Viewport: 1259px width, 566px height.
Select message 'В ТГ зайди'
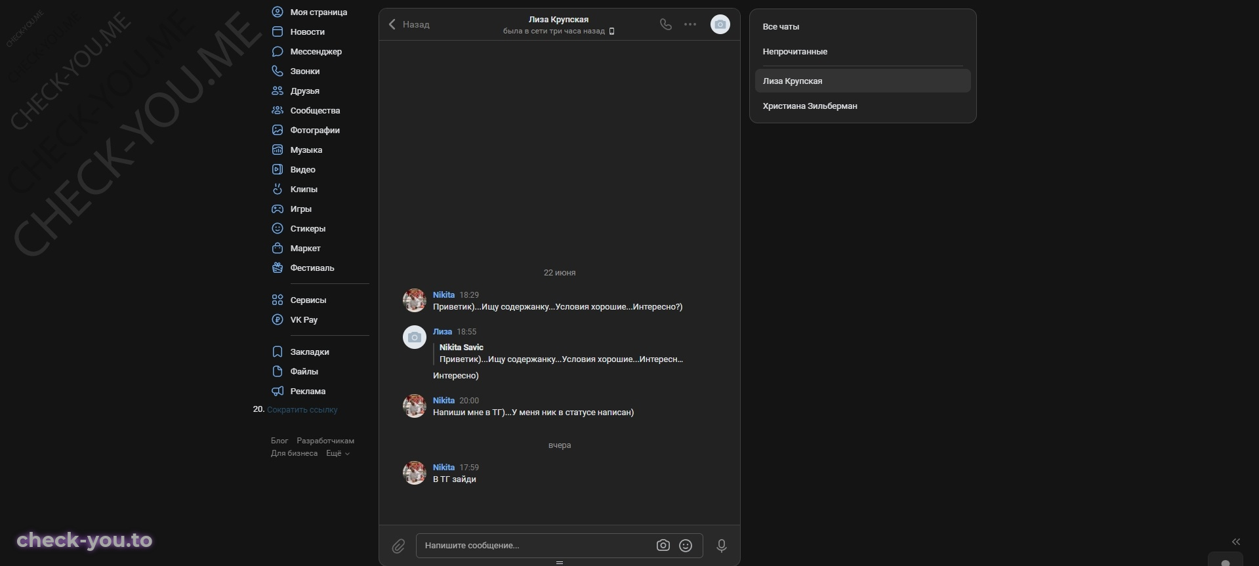(x=455, y=479)
